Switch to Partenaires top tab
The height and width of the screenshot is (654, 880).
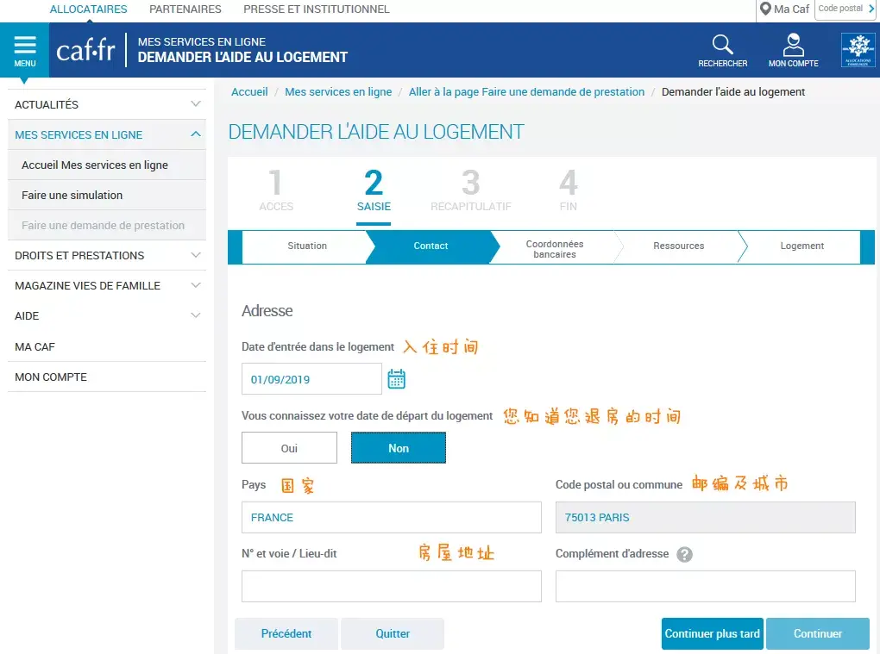click(x=185, y=9)
